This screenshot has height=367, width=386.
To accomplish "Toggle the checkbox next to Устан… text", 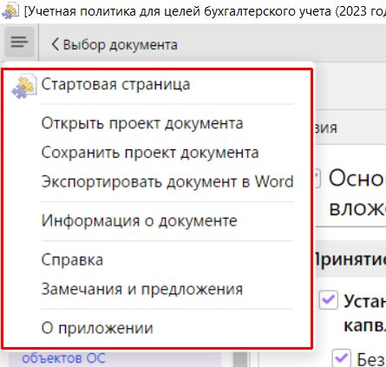I will pos(329,299).
